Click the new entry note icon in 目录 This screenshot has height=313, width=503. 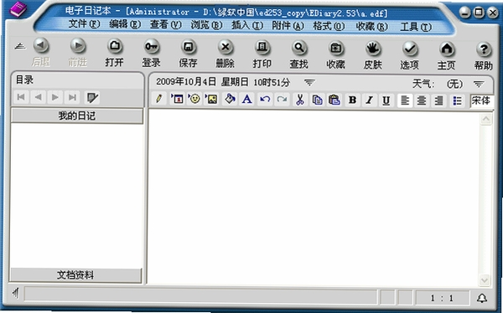[x=92, y=98]
